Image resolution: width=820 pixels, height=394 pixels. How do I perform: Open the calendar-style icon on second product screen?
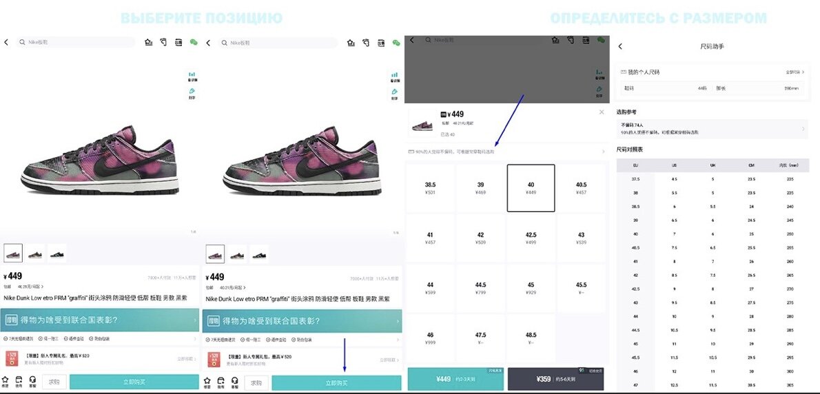(x=380, y=43)
